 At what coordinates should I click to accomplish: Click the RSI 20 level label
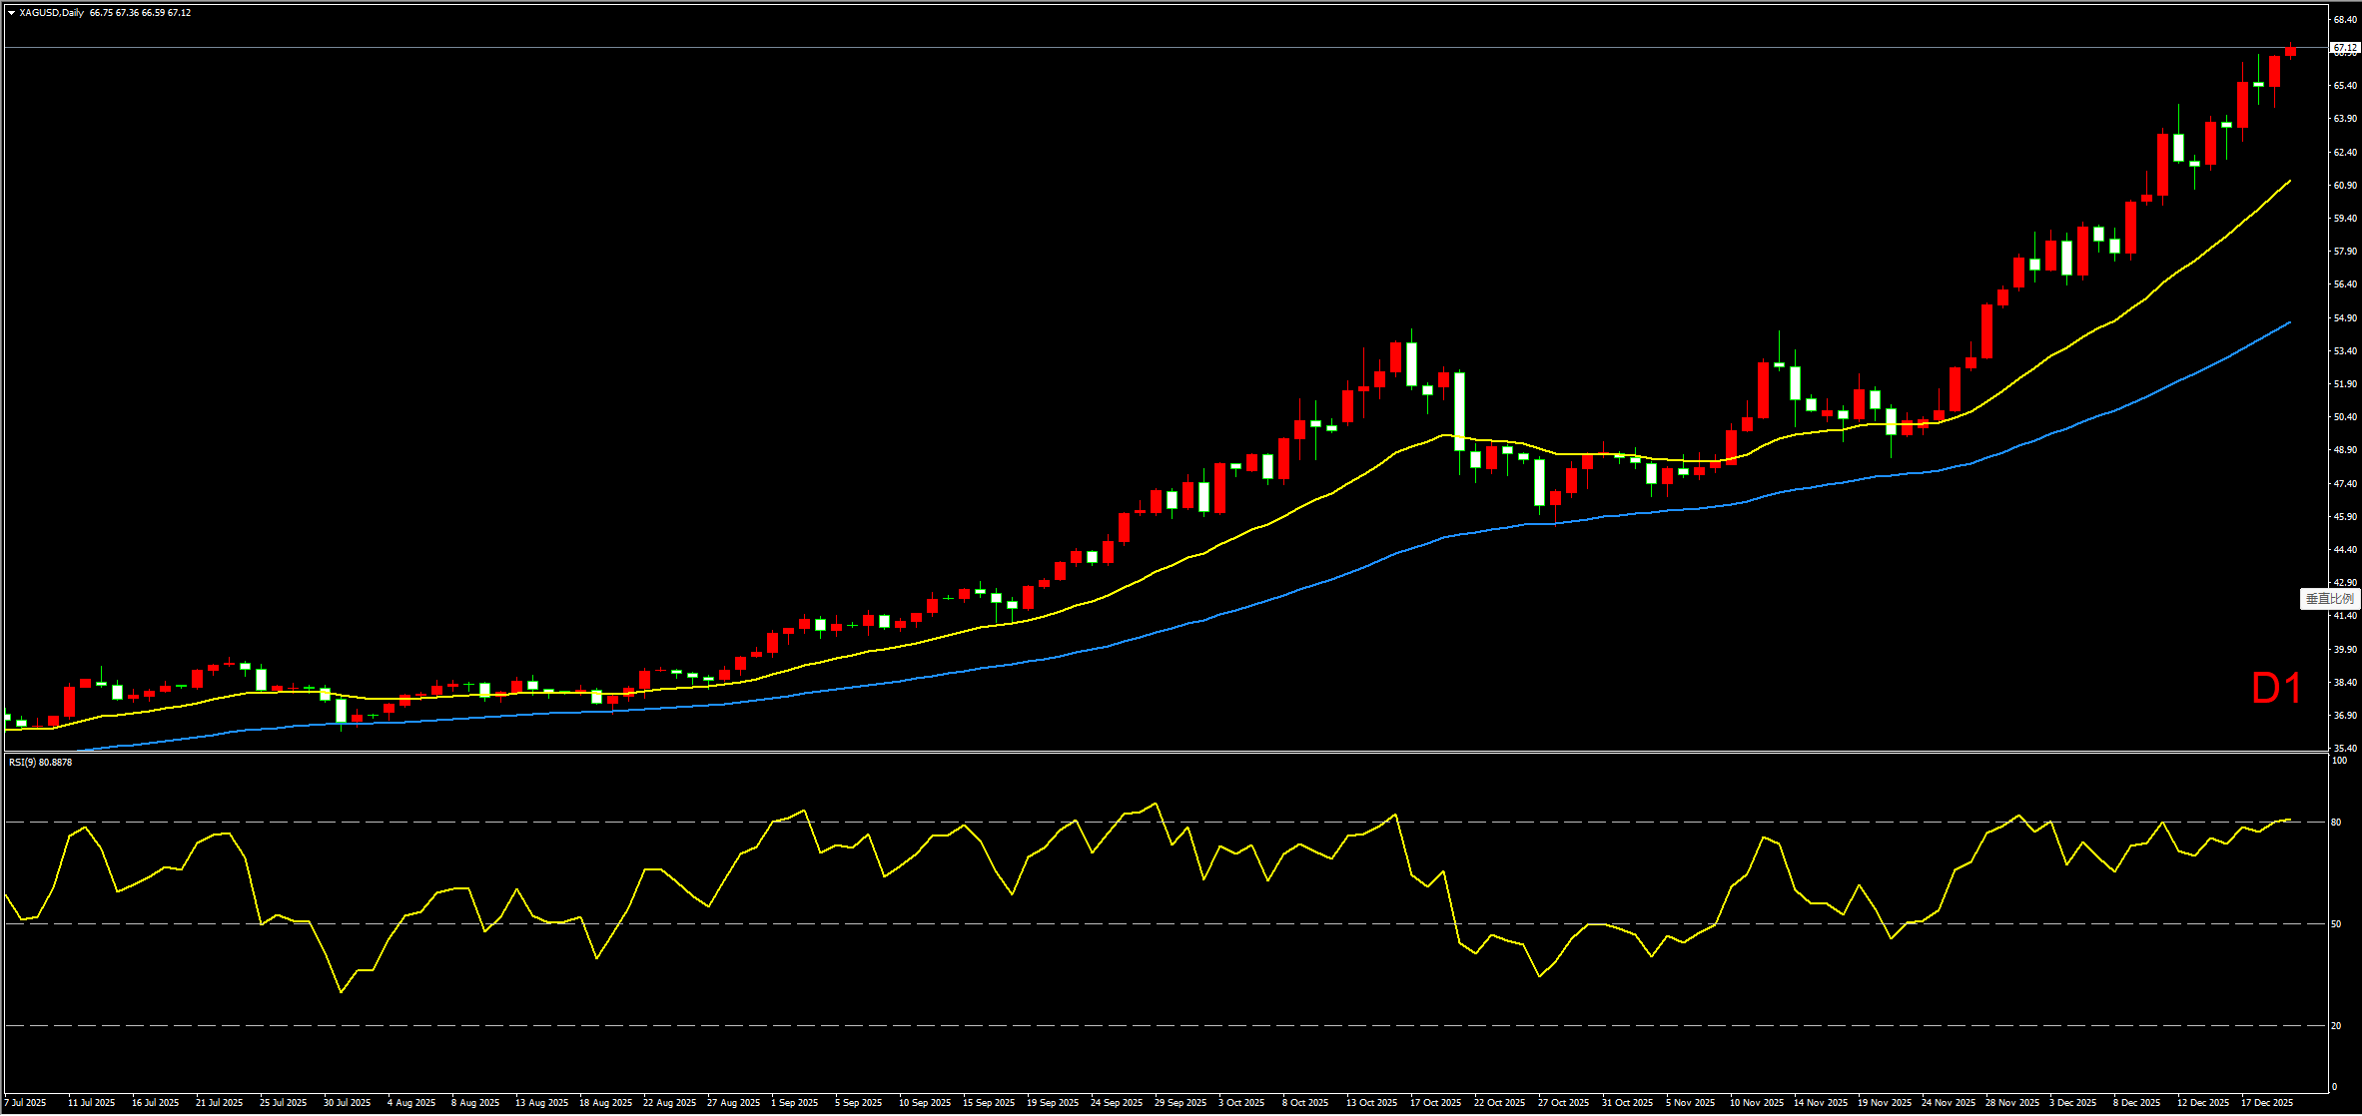(2336, 1026)
